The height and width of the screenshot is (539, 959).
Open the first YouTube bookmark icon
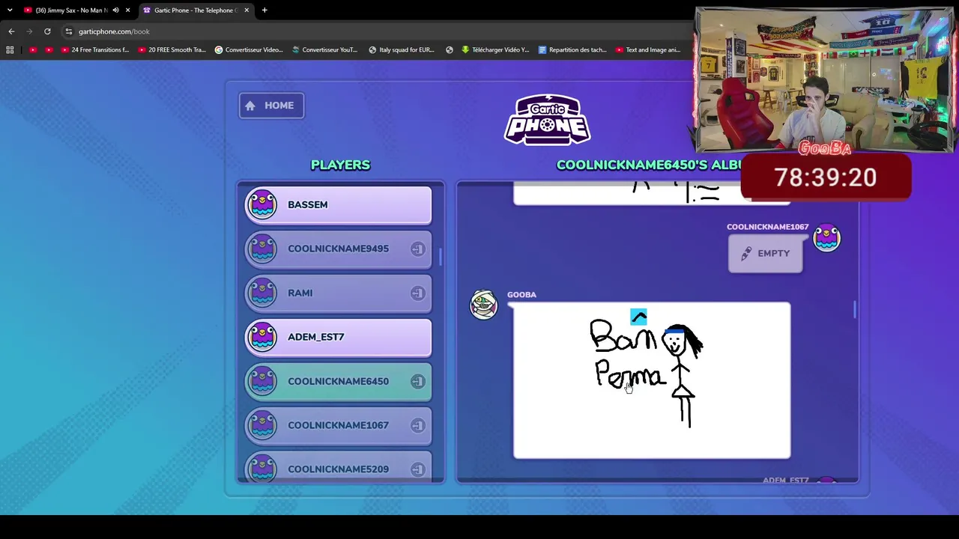pyautogui.click(x=33, y=50)
